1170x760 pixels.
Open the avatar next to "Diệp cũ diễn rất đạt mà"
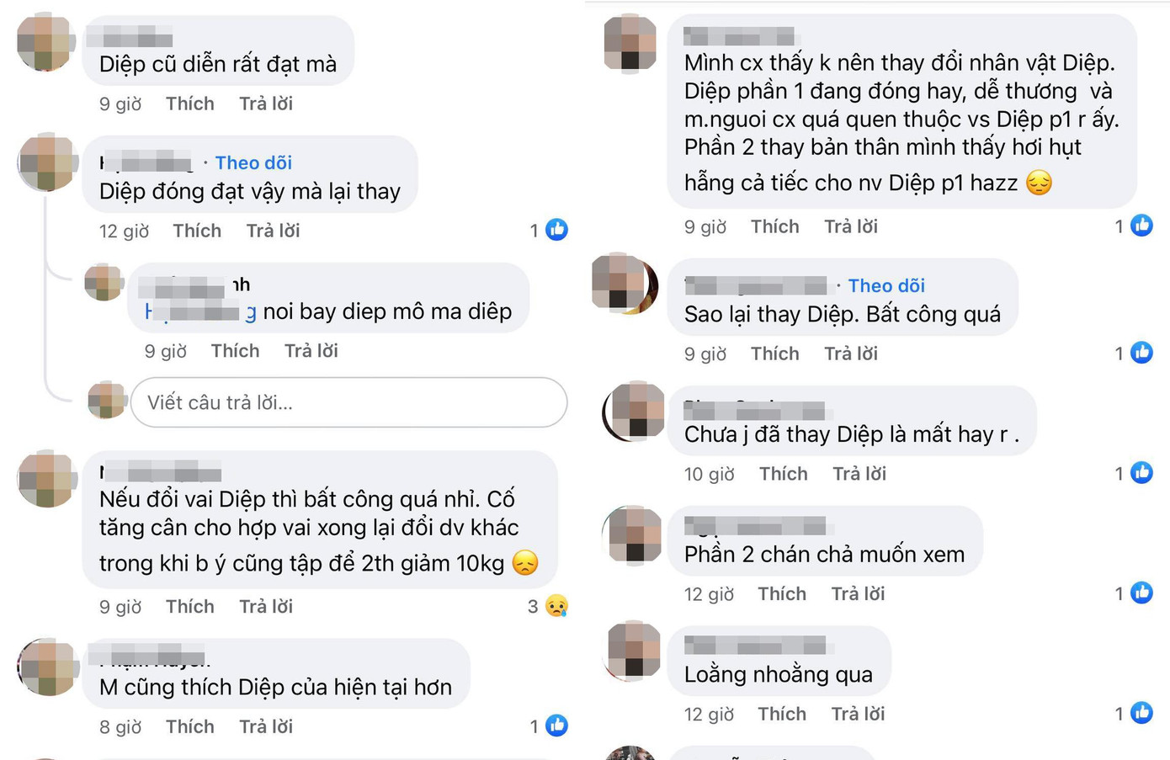tap(46, 42)
